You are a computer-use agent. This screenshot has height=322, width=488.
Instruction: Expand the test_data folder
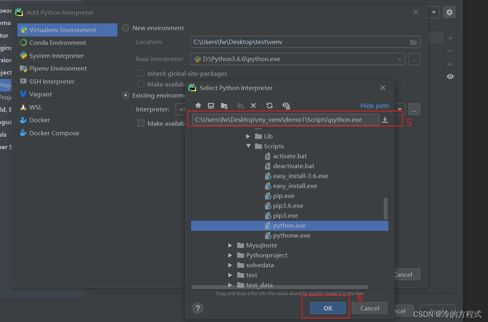(x=230, y=285)
